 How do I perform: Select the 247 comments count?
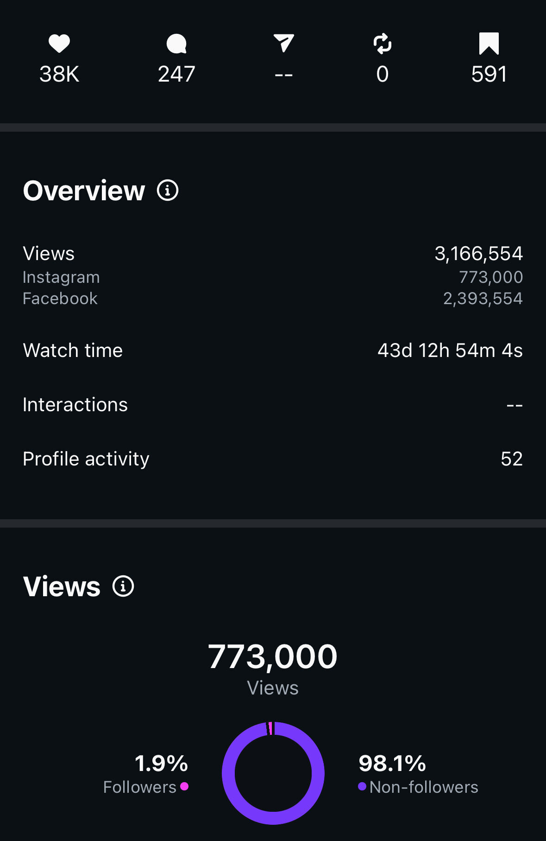[x=176, y=74]
